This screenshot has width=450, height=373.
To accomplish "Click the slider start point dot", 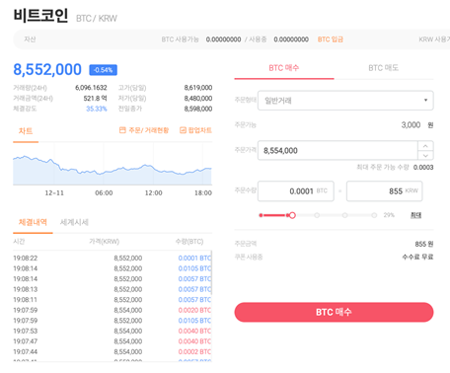I will click(x=261, y=215).
